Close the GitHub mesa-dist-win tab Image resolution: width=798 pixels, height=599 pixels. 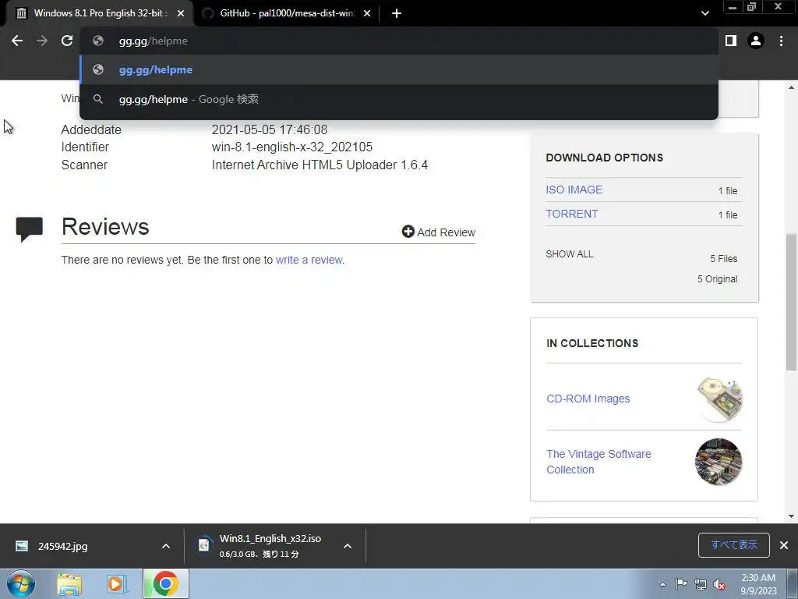coord(367,13)
